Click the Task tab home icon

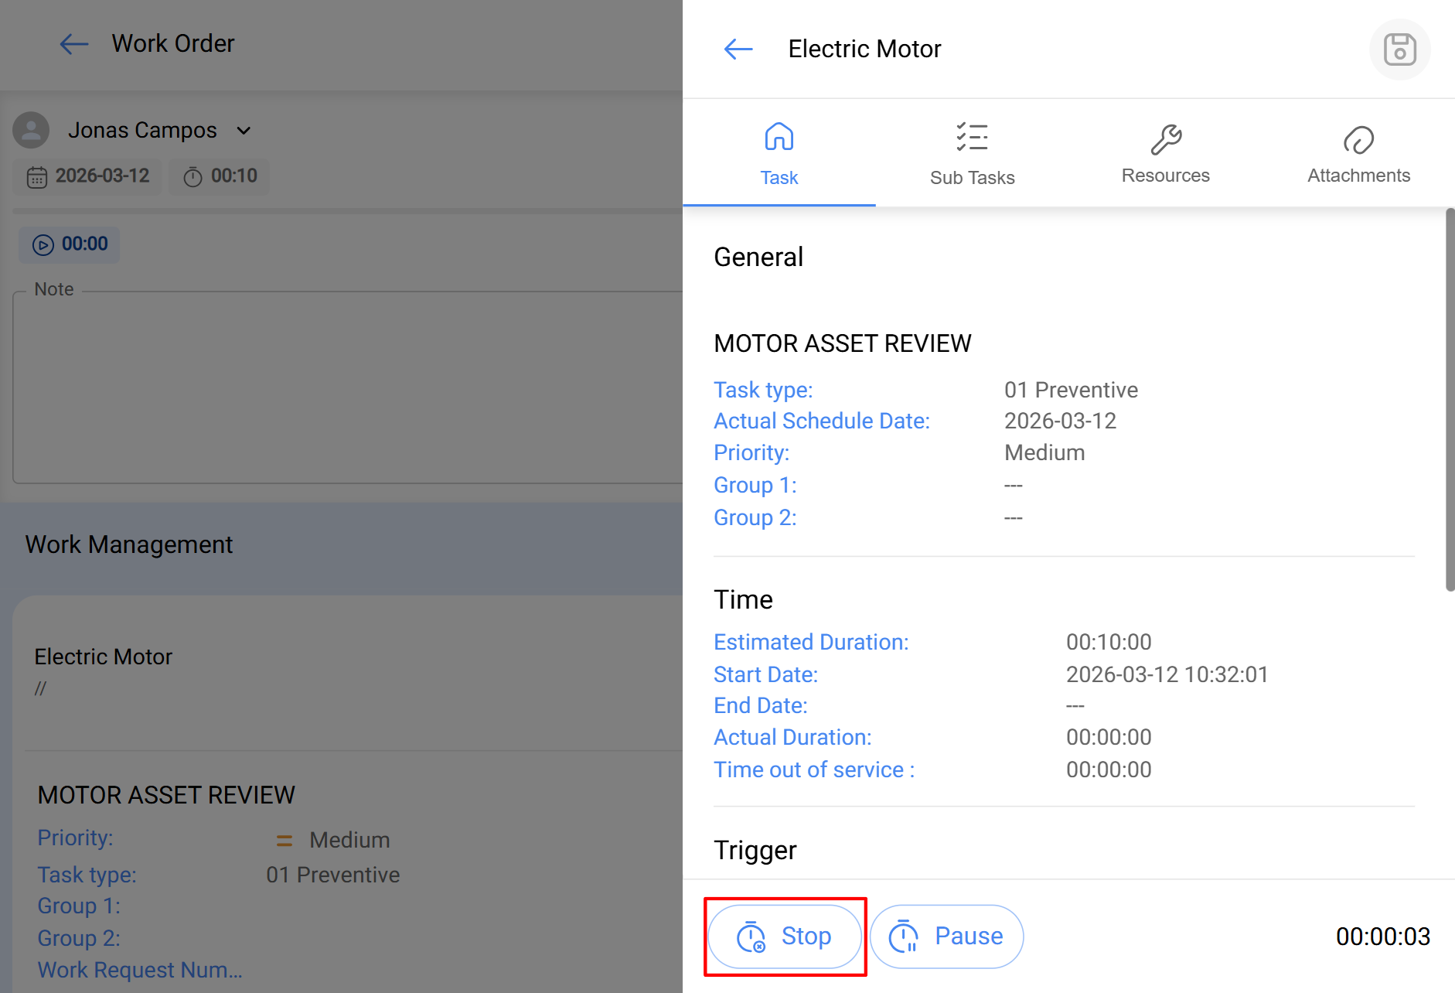pos(779,137)
